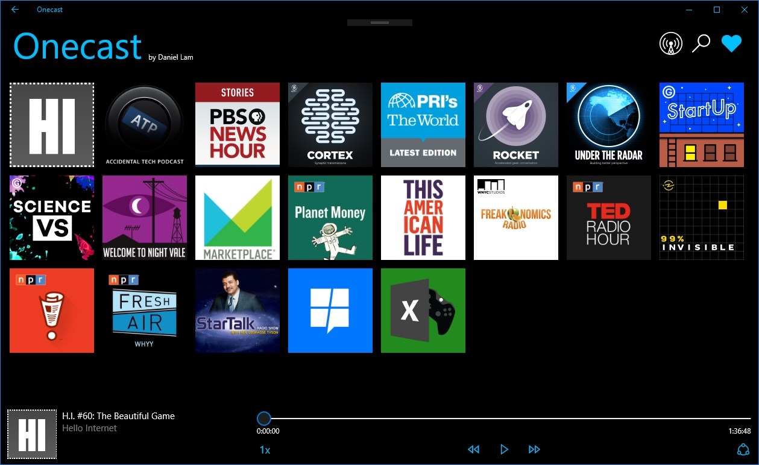Open the share icon in the player bar
The width and height of the screenshot is (759, 465).
(743, 450)
